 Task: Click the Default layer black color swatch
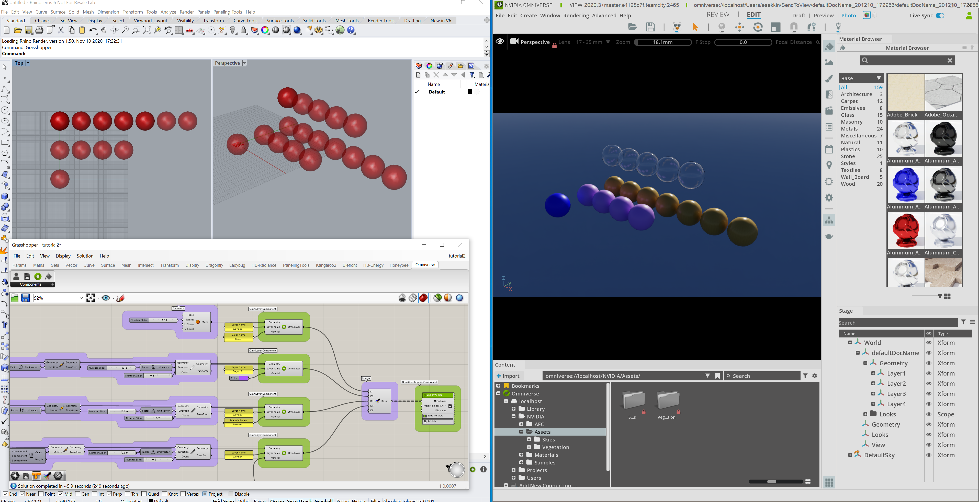click(x=470, y=92)
